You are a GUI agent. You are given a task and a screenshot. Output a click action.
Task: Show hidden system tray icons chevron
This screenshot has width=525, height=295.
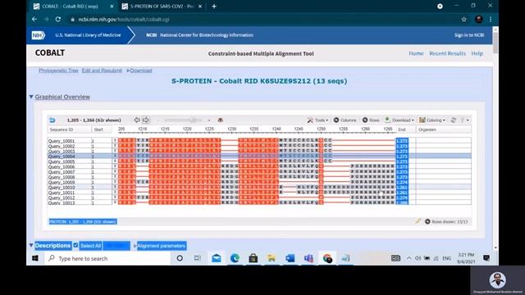pyautogui.click(x=409, y=258)
